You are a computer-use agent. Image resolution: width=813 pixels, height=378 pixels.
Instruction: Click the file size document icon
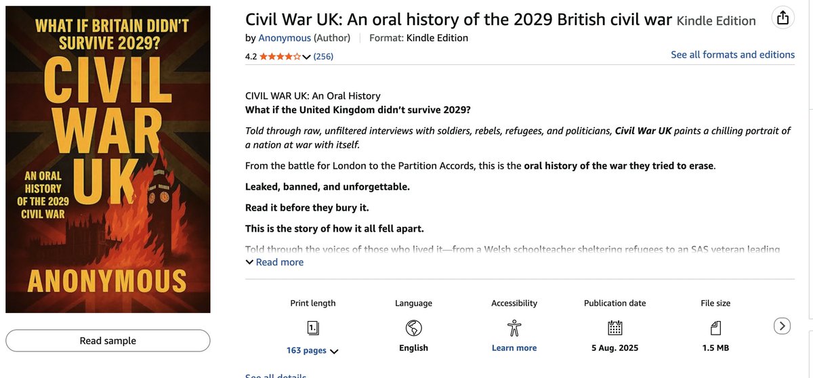coord(715,328)
